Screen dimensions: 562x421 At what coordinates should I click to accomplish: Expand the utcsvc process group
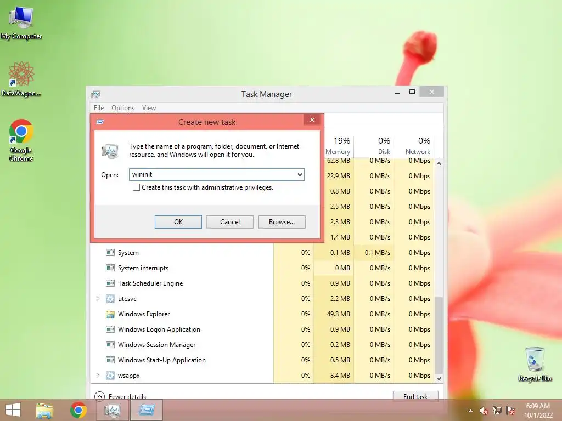(98, 299)
